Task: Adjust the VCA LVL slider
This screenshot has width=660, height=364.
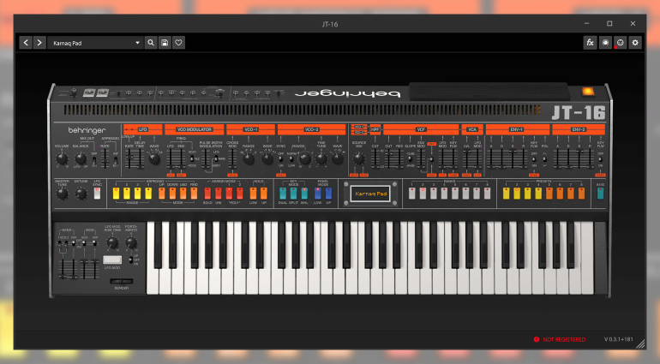Action: pos(467,159)
